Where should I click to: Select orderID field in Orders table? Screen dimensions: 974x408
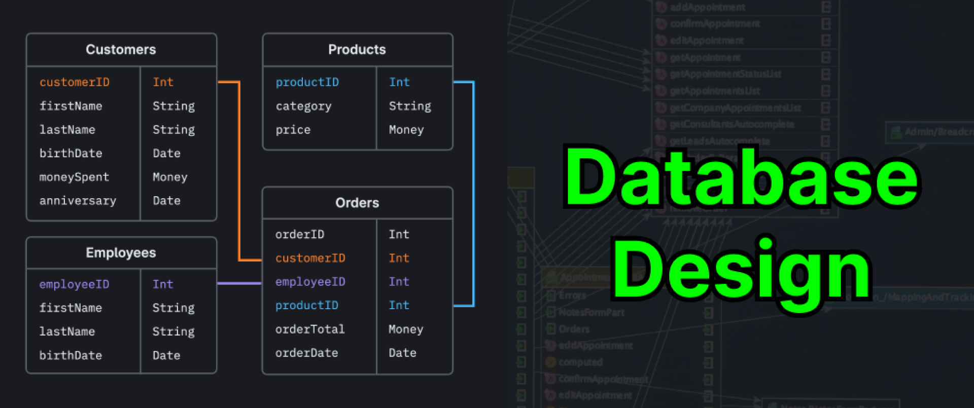(299, 235)
